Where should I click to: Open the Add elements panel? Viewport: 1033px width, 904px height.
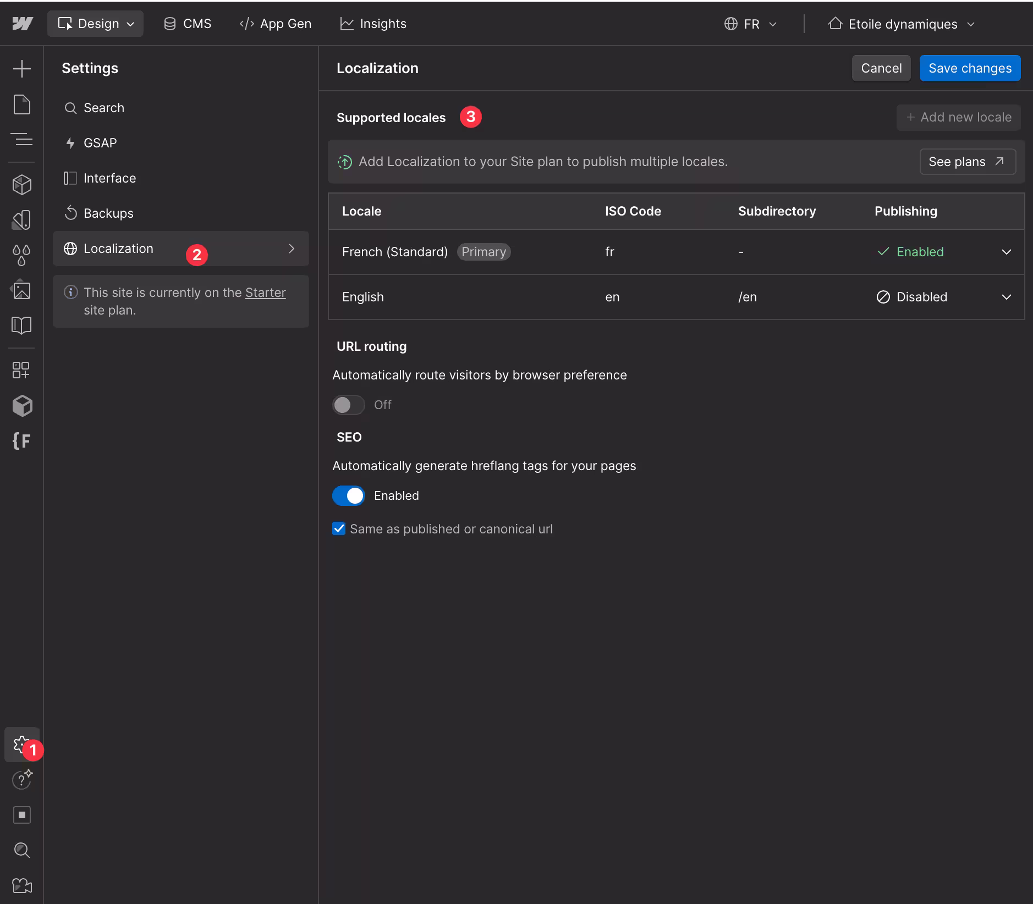coord(22,69)
